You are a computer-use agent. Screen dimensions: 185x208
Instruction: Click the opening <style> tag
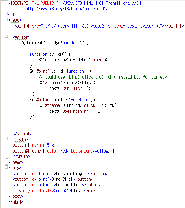(20, 140)
